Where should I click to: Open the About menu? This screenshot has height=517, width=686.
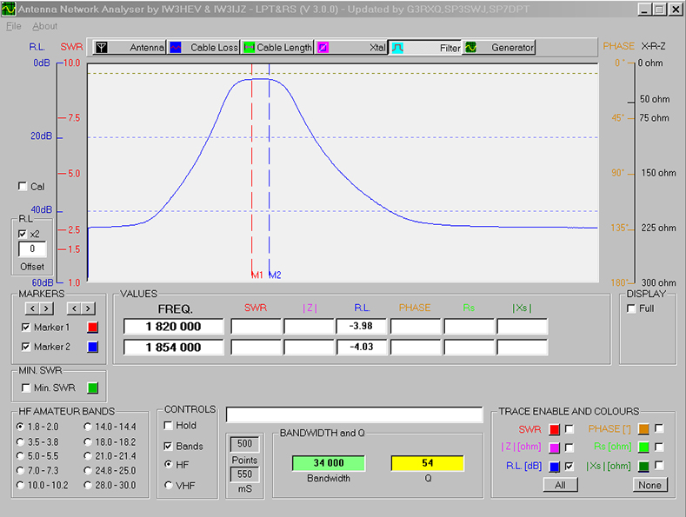pos(45,26)
